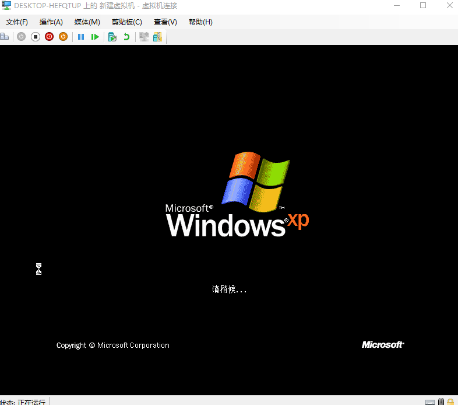458x405 pixels.
Task: Click the padlock icon in the status bar
Action: (x=450, y=401)
